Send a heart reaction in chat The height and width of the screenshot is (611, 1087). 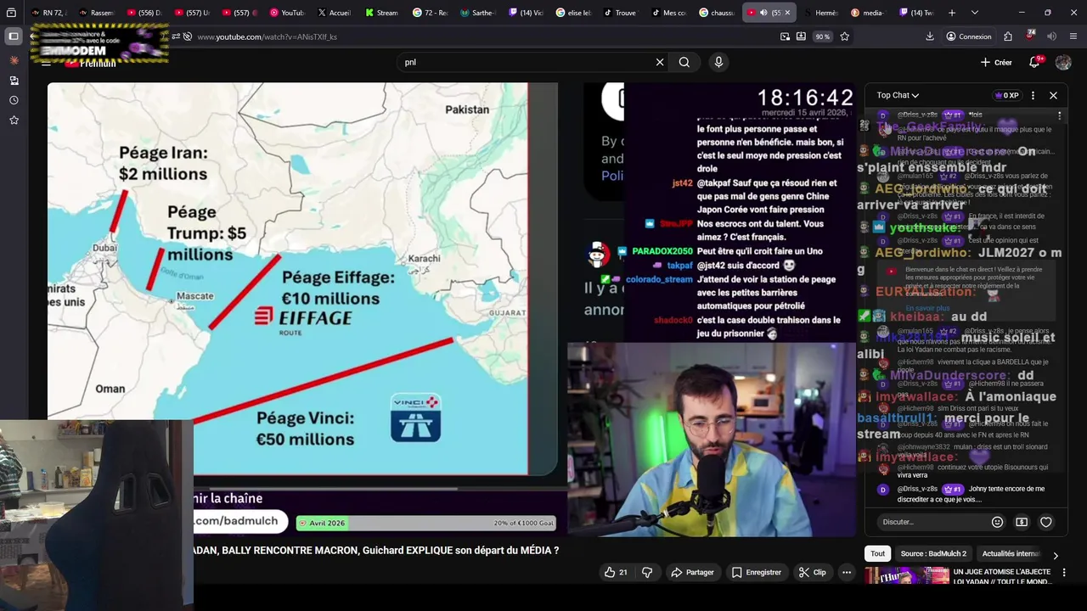[x=1046, y=522]
